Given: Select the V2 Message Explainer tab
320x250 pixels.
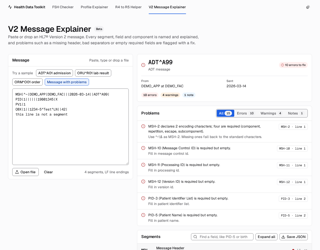Looking at the screenshot, I should (167, 7).
